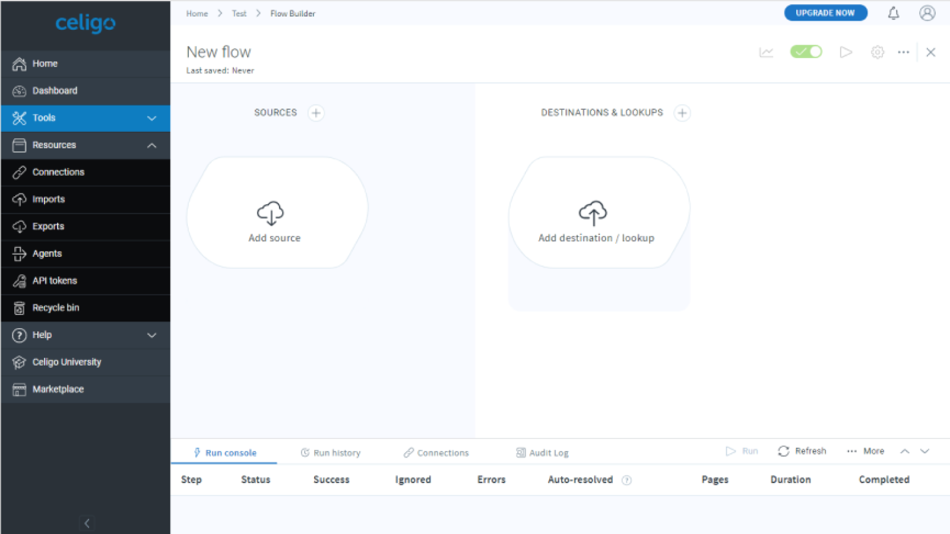The height and width of the screenshot is (534, 950).
Task: Collapse the sidebar with the arrow
Action: pos(87,523)
